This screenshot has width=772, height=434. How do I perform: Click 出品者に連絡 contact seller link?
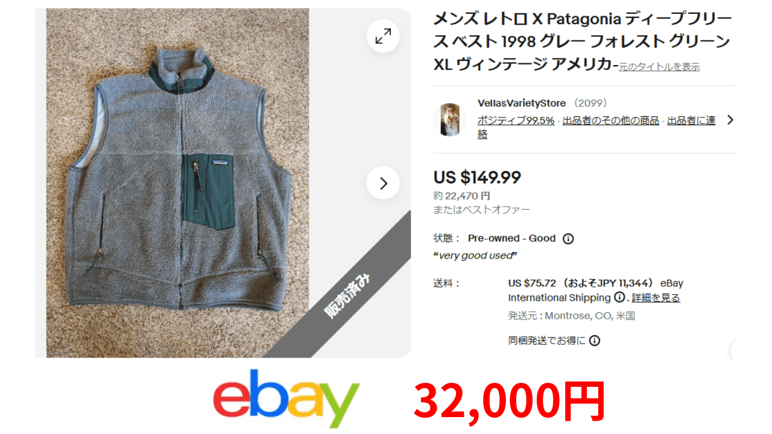tap(597, 127)
